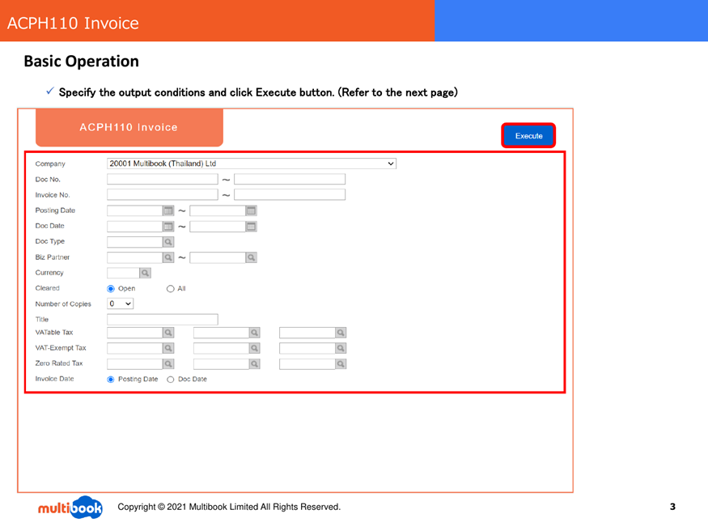Viewport: 708px width, 531px height.
Task: Click the 'Basic Operation' heading text
Action: [x=81, y=62]
